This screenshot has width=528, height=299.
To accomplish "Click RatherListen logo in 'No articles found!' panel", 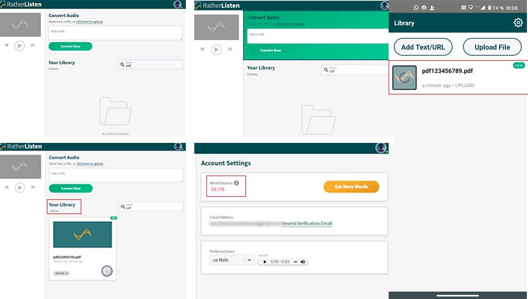I will click(21, 4).
